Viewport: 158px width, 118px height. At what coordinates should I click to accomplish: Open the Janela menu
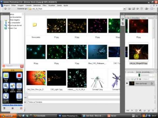coord(59,5)
